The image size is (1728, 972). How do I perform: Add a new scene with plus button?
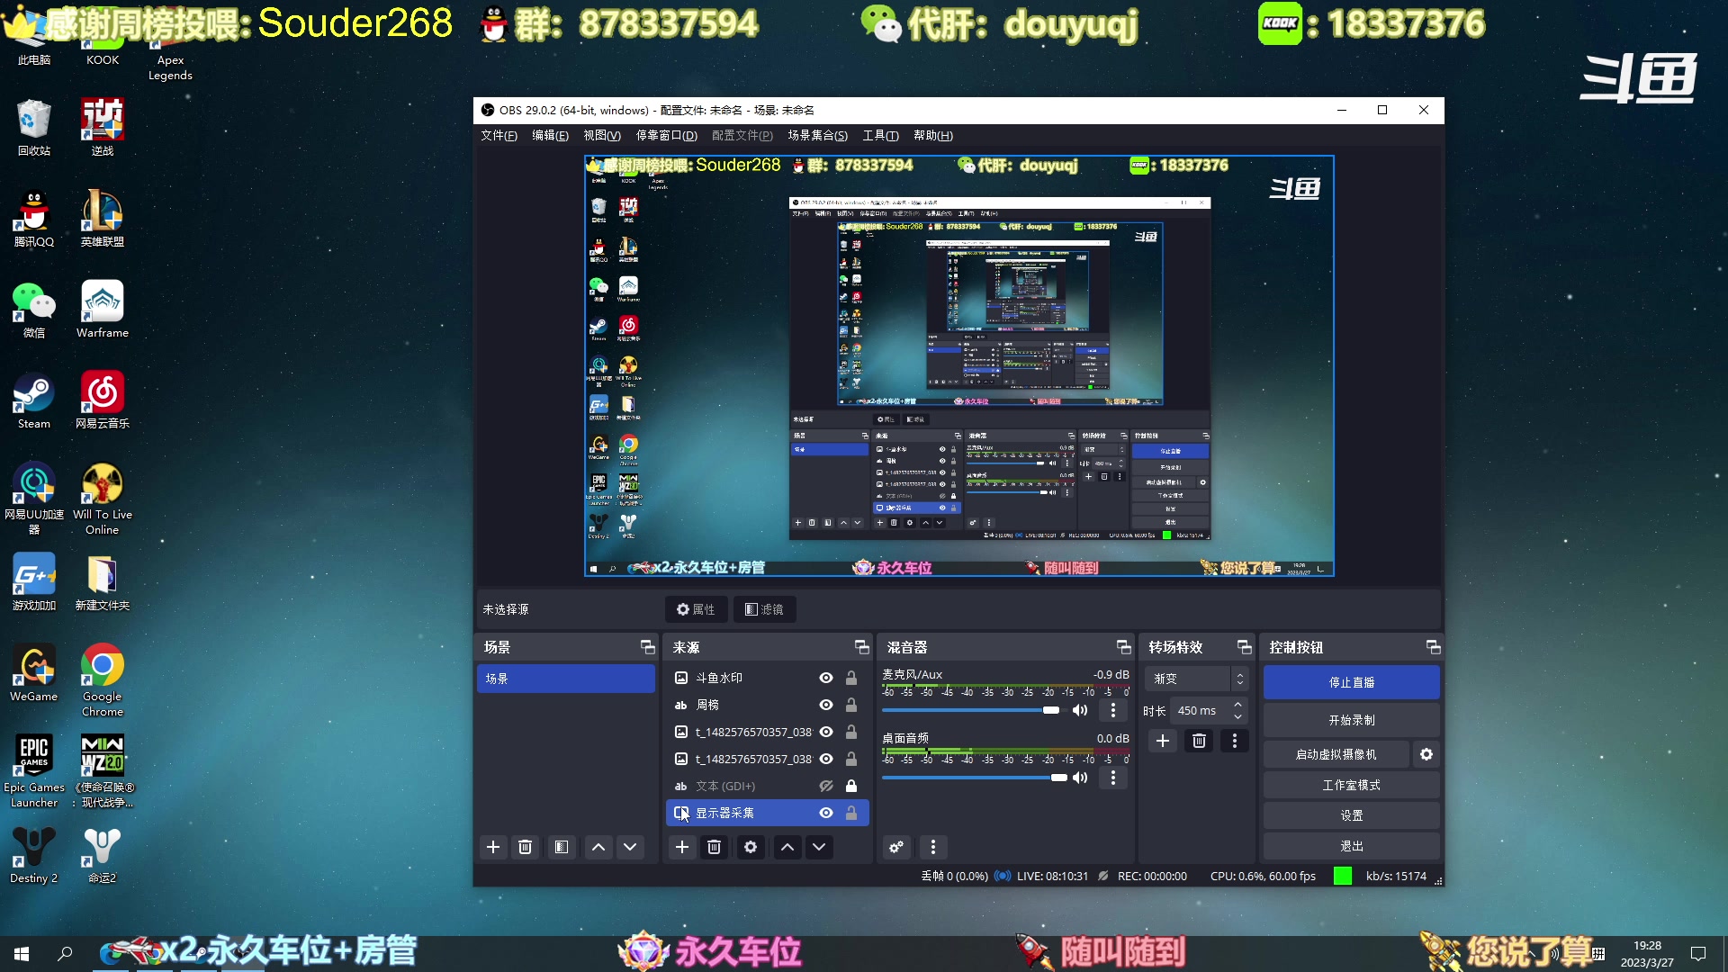493,847
